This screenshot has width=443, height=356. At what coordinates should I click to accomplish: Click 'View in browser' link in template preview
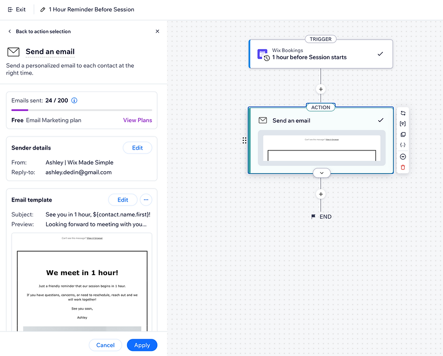coord(94,238)
